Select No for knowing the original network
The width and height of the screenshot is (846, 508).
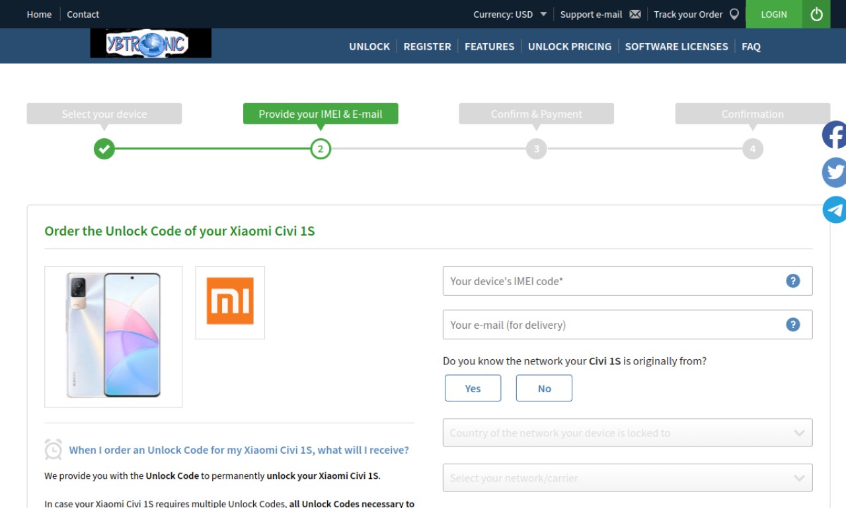(544, 388)
